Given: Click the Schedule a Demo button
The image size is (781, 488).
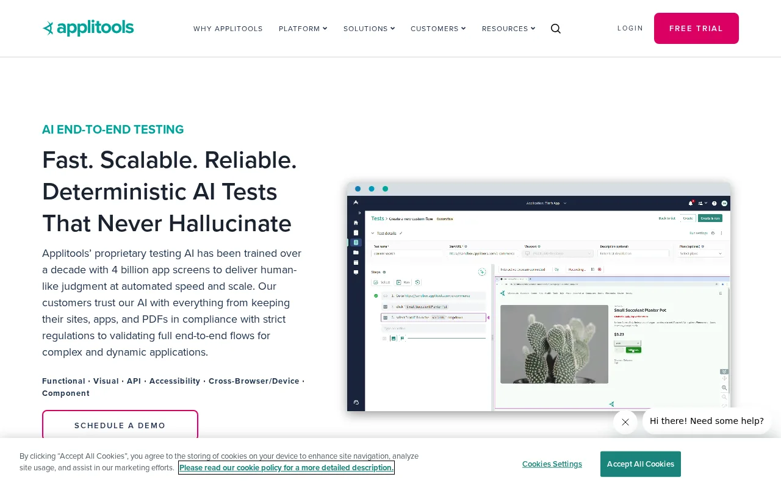Looking at the screenshot, I should tap(120, 425).
